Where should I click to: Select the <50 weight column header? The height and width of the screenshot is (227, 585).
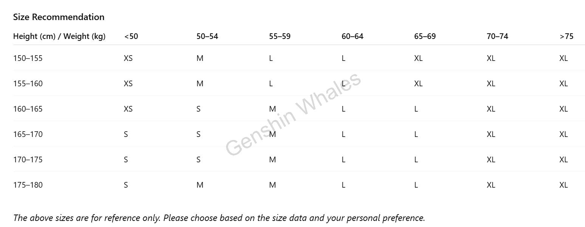tap(131, 36)
